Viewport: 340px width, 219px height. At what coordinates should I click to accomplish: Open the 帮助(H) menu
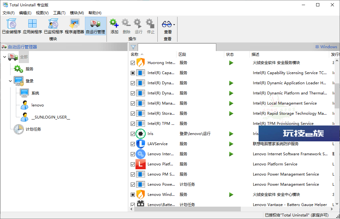point(95,13)
